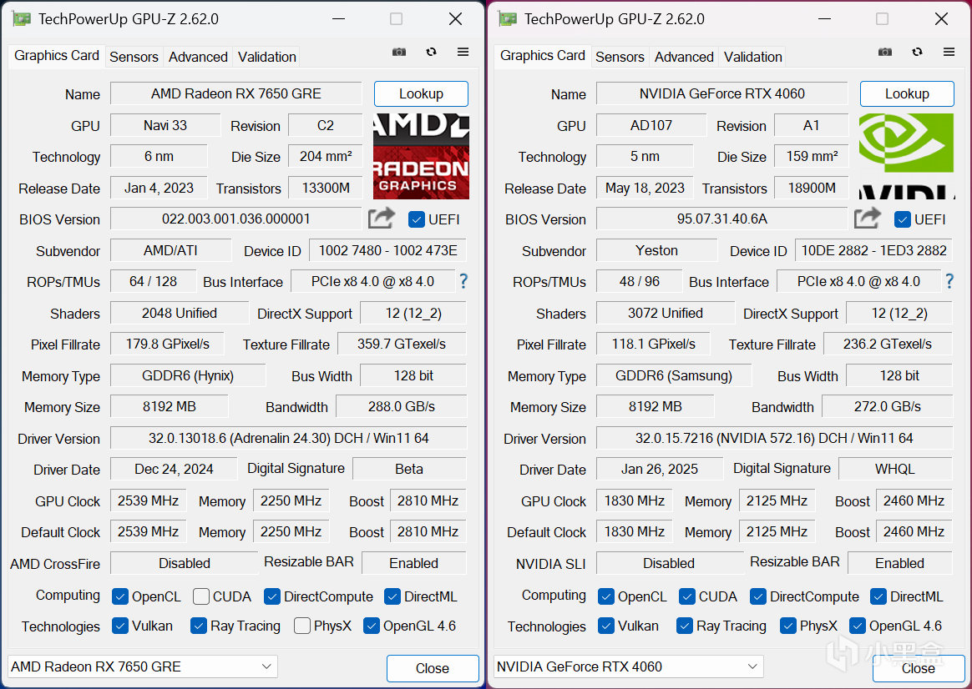Click GDDR6 (Samsung) memory type field
The width and height of the screenshot is (972, 689).
pos(674,375)
